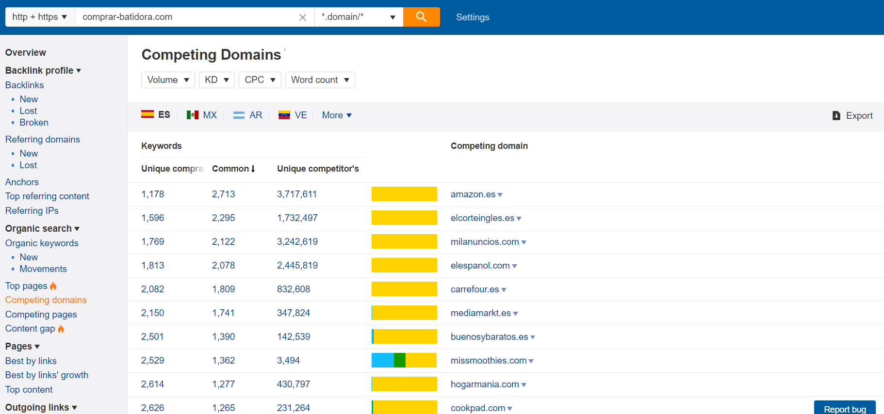The height and width of the screenshot is (414, 884).
Task: Open Top content report
Action: [29, 389]
